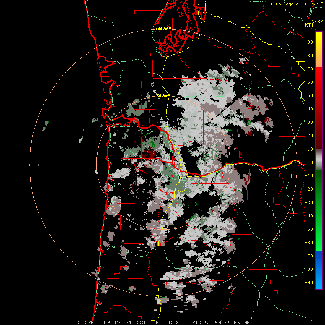This screenshot has height=325, width=325.
Task: Click the 20 value on the velocity scale
Action: point(310,135)
